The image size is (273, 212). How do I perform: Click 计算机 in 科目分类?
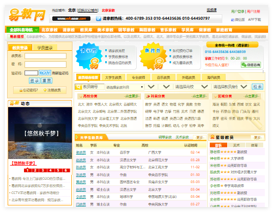click(x=166, y=126)
